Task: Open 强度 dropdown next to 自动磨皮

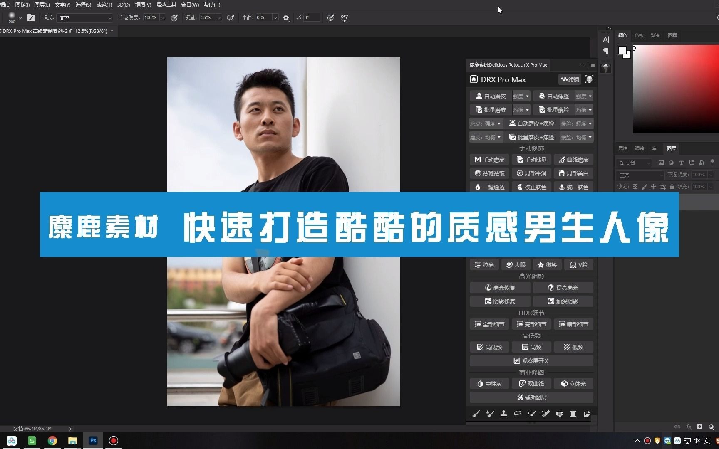Action: 521,96
